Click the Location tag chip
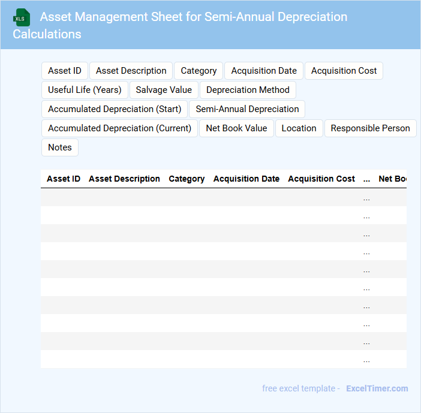This screenshot has width=421, height=413. pos(299,128)
